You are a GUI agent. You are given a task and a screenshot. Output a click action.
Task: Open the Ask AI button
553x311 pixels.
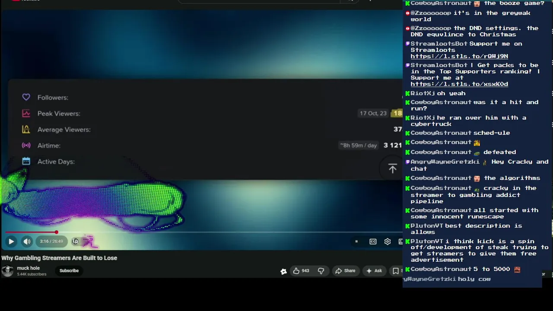click(x=374, y=271)
